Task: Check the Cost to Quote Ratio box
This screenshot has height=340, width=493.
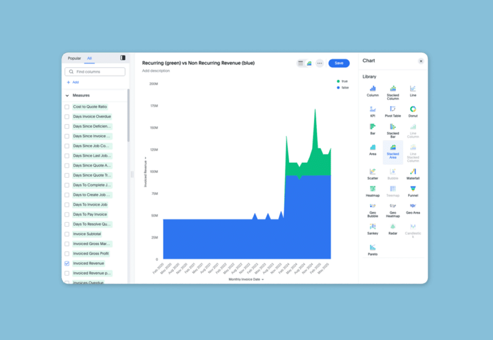Action: coord(67,107)
